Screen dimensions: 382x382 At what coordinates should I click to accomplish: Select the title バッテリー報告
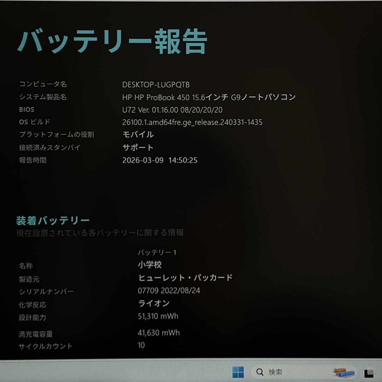pos(112,41)
